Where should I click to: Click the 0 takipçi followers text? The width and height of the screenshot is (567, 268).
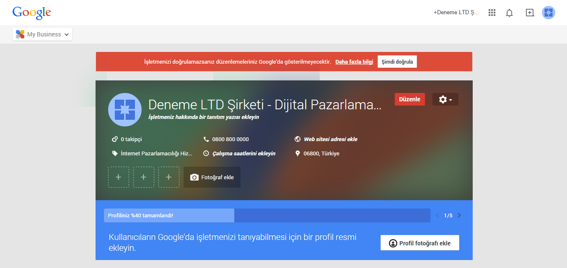[131, 139]
